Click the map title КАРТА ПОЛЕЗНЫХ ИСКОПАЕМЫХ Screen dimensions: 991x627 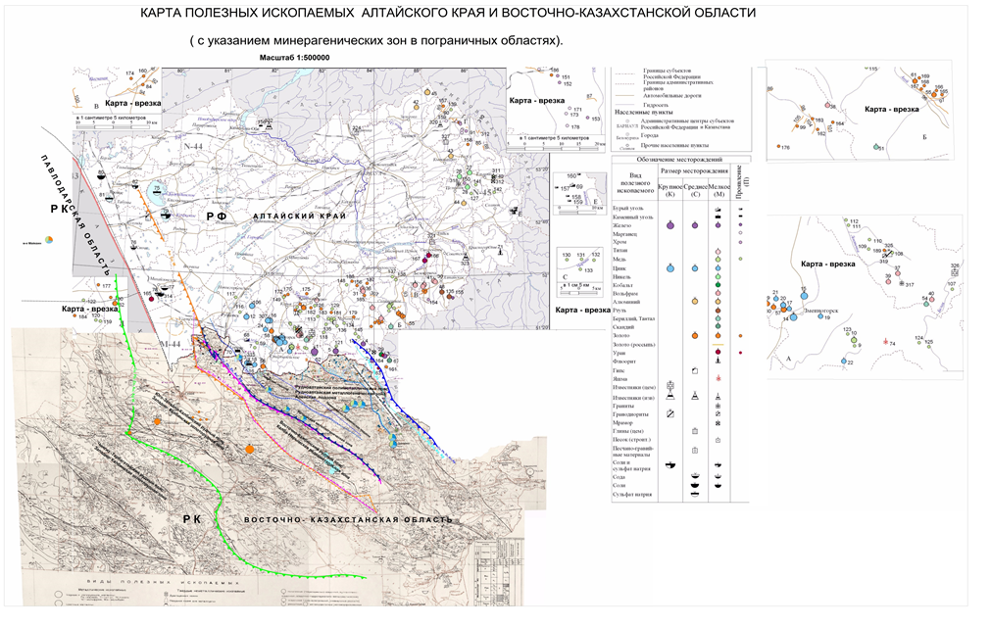(447, 13)
